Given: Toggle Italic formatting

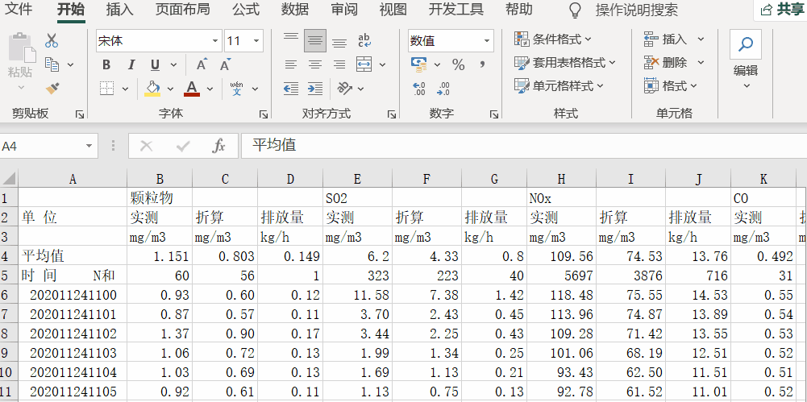Looking at the screenshot, I should tap(131, 64).
